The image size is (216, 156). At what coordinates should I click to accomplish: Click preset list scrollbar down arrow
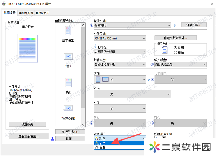pos(83,125)
